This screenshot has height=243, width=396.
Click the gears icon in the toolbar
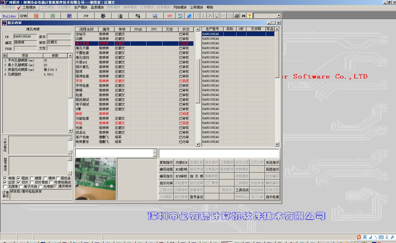tap(137, 16)
